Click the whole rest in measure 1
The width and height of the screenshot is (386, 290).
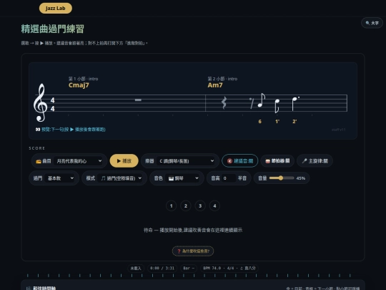[138, 100]
